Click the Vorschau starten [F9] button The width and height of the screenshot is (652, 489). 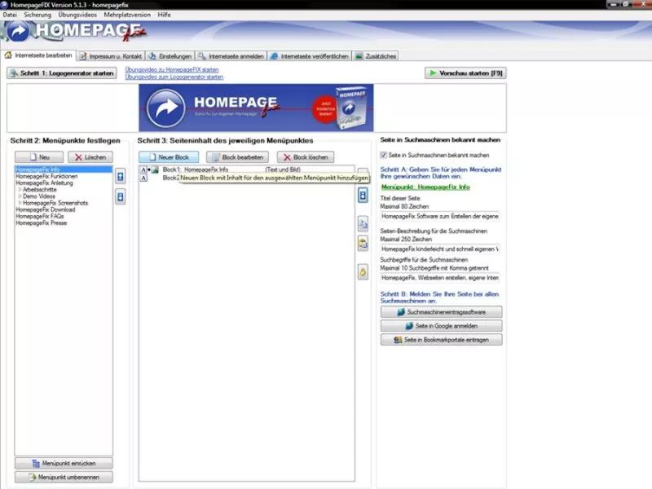pyautogui.click(x=465, y=73)
